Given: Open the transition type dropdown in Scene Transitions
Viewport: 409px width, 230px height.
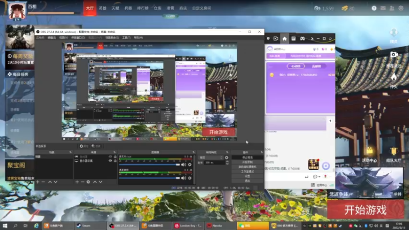Looking at the screenshot, I should tap(211, 157).
